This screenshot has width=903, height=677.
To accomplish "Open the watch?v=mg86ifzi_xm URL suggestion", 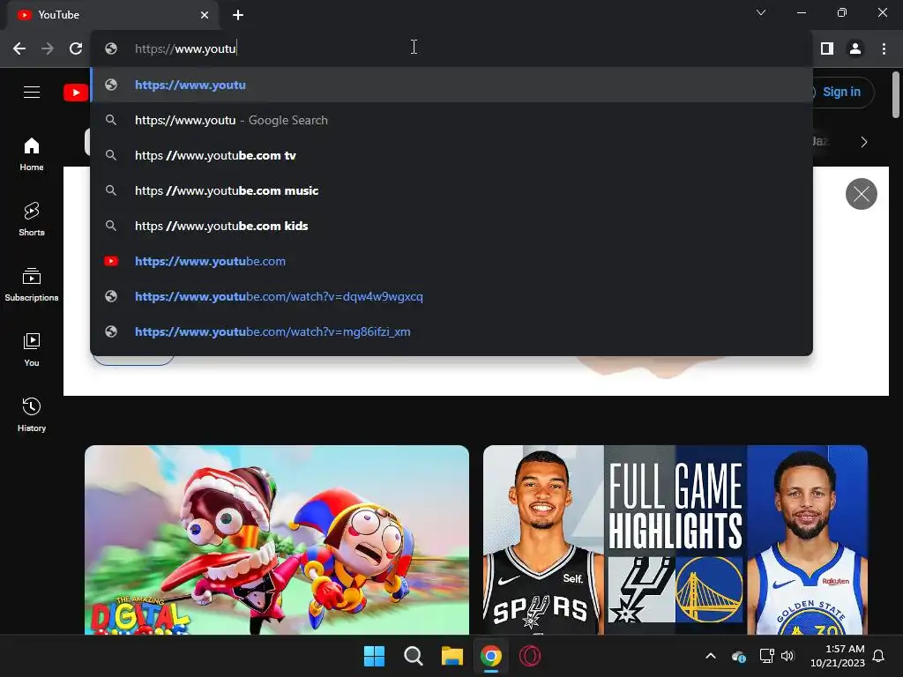I will pyautogui.click(x=451, y=331).
